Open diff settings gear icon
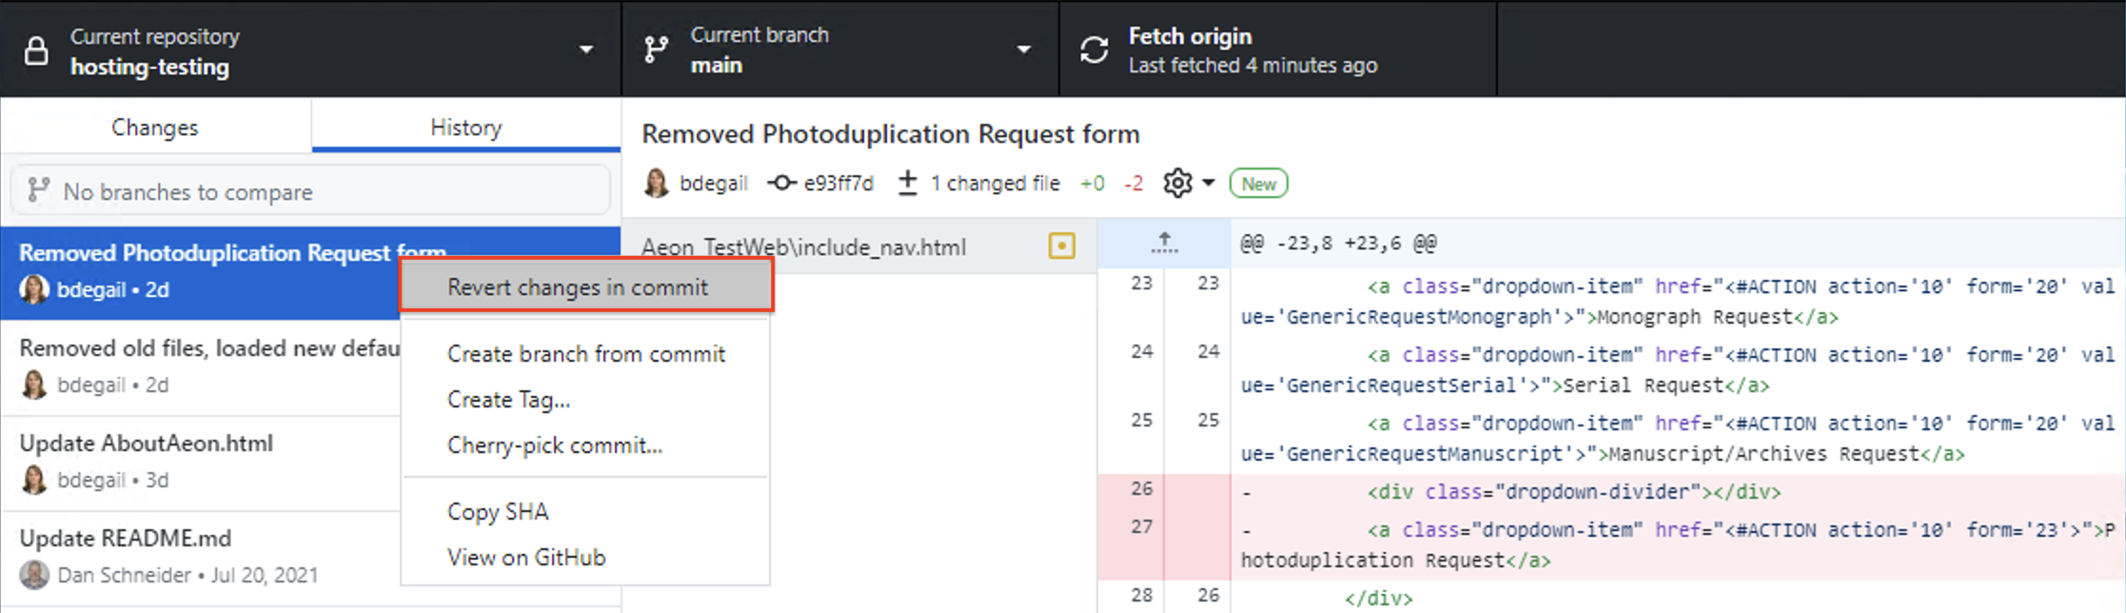The height and width of the screenshot is (613, 2126). [x=1177, y=183]
